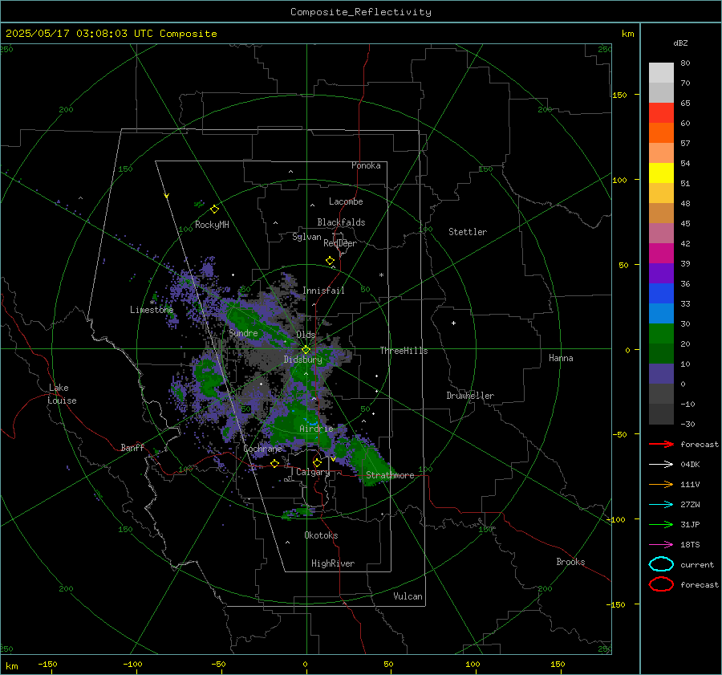Click the Cochrane city label
Image resolution: width=722 pixels, height=675 pixels.
[x=262, y=449]
